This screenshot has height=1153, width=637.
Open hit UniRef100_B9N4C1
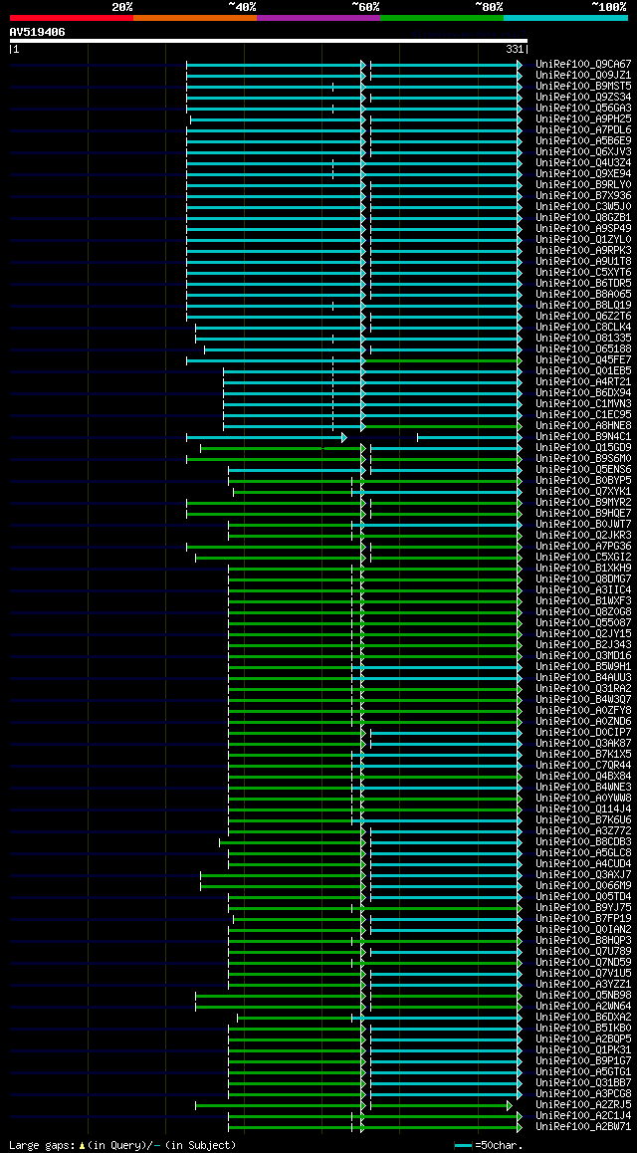583,437
